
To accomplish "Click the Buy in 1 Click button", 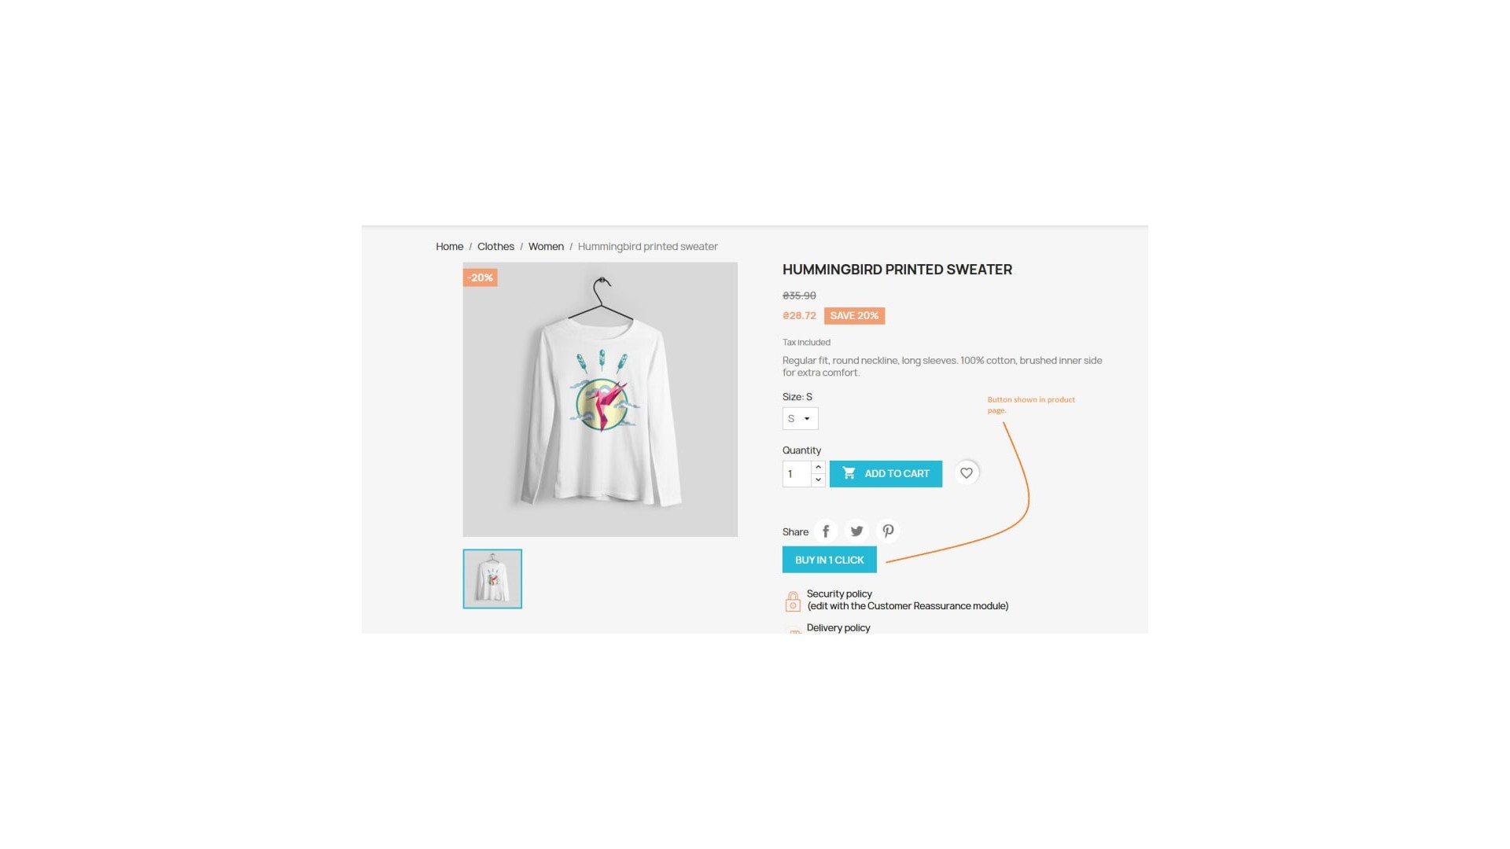I will [x=829, y=560].
